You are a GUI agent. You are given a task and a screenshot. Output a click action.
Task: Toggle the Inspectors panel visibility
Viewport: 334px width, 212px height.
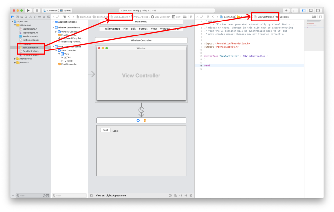pos(318,11)
